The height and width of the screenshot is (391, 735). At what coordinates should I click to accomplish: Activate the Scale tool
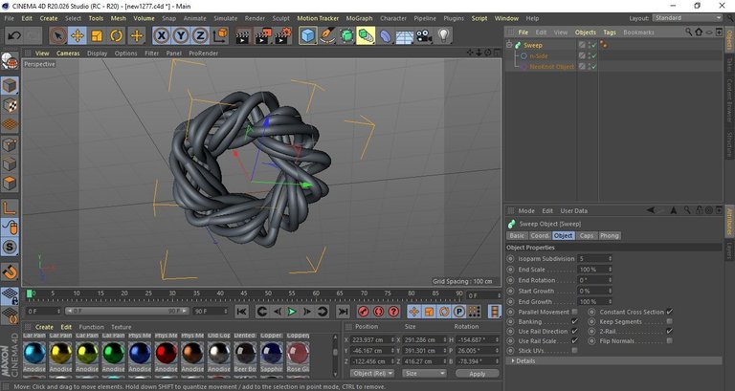tap(97, 35)
